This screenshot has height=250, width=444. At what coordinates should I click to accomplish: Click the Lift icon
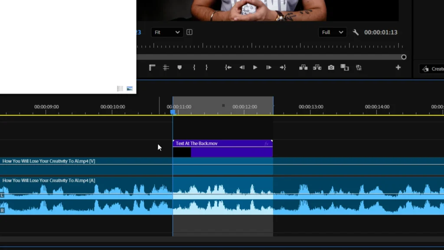pyautogui.click(x=303, y=67)
